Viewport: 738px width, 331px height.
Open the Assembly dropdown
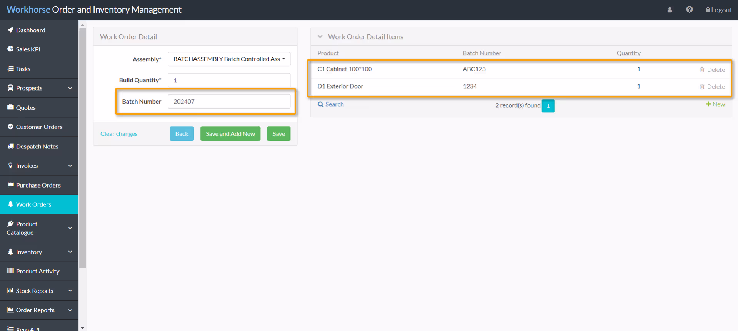click(x=229, y=59)
